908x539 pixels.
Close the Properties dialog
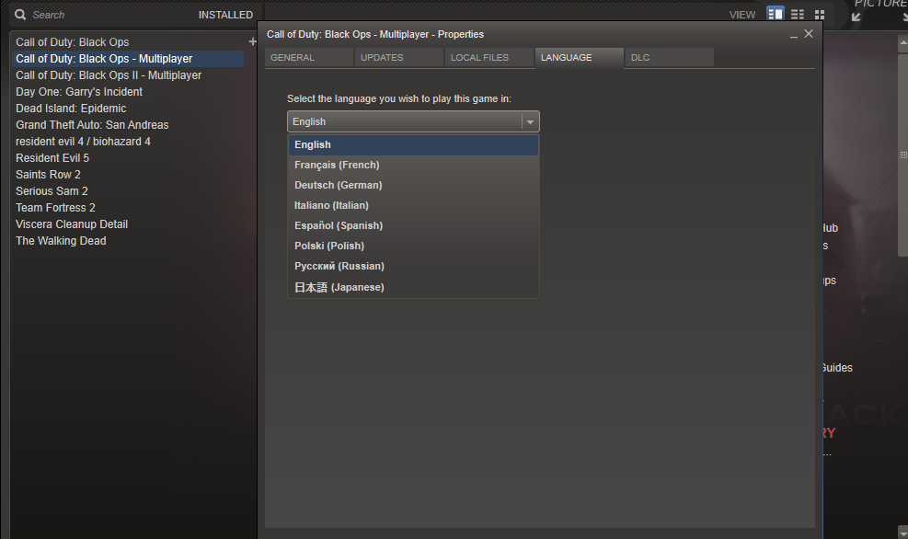pos(809,34)
